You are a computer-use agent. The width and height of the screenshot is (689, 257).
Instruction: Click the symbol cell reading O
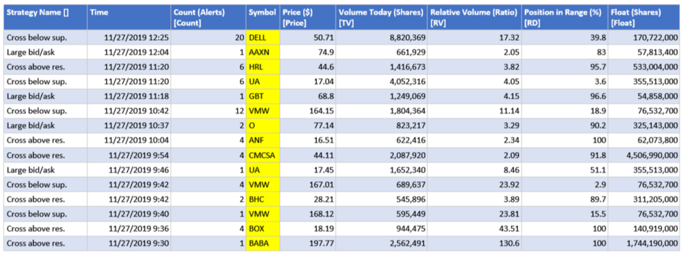pos(263,125)
